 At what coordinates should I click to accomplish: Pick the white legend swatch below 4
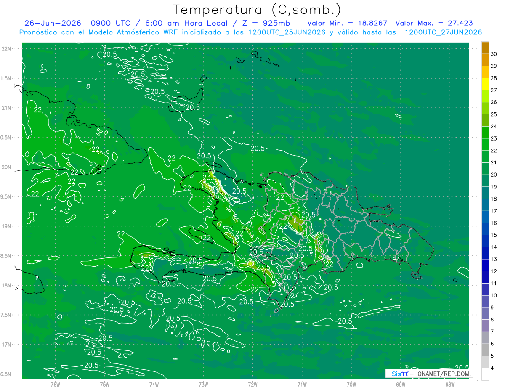[x=485, y=374]
